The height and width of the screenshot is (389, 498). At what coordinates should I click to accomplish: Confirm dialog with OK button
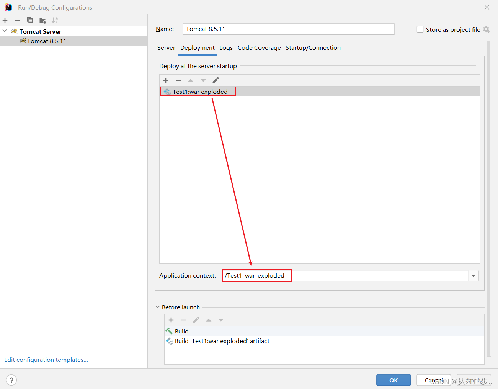pyautogui.click(x=394, y=380)
